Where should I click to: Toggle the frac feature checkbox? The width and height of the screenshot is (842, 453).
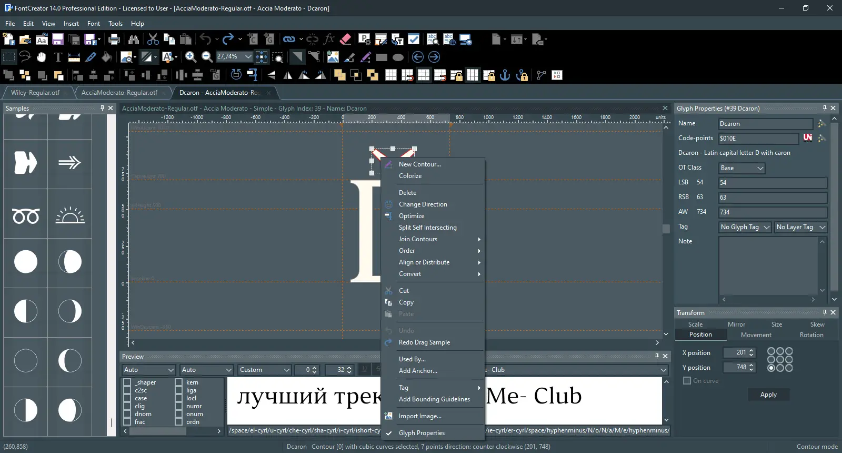127,422
